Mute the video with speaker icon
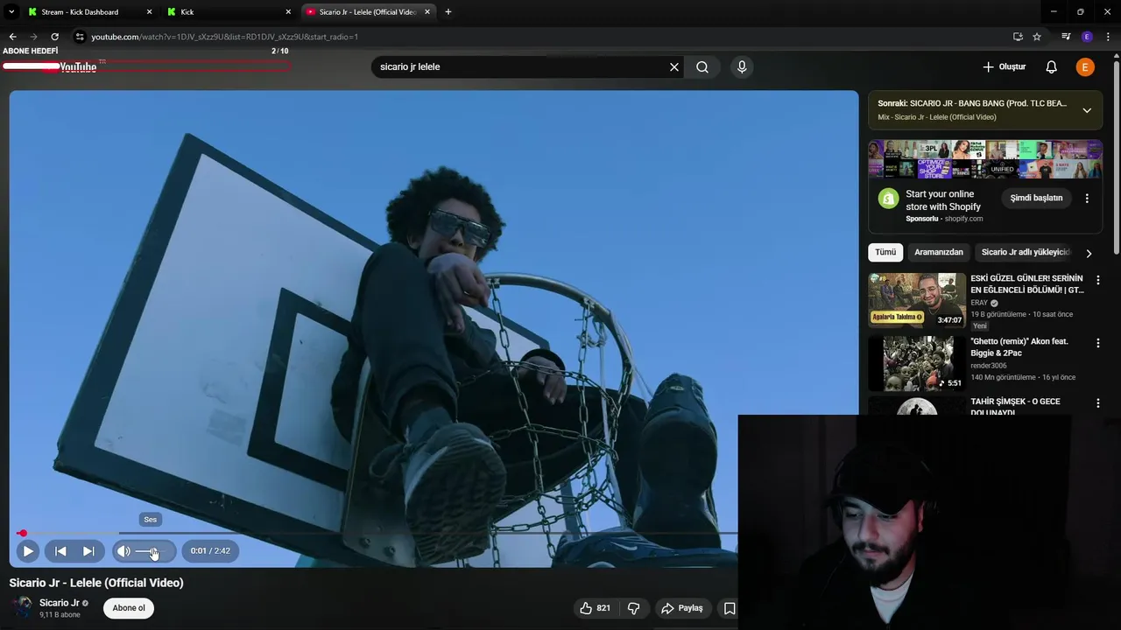Image resolution: width=1121 pixels, height=630 pixels. 123,551
